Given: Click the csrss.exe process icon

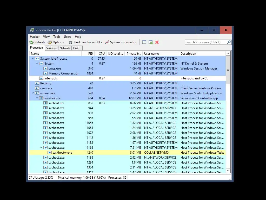Looking at the screenshot, I should [37, 88].
